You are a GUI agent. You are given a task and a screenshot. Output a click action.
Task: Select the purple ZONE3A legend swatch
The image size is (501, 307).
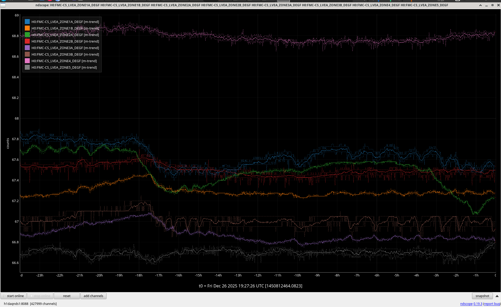(27, 48)
